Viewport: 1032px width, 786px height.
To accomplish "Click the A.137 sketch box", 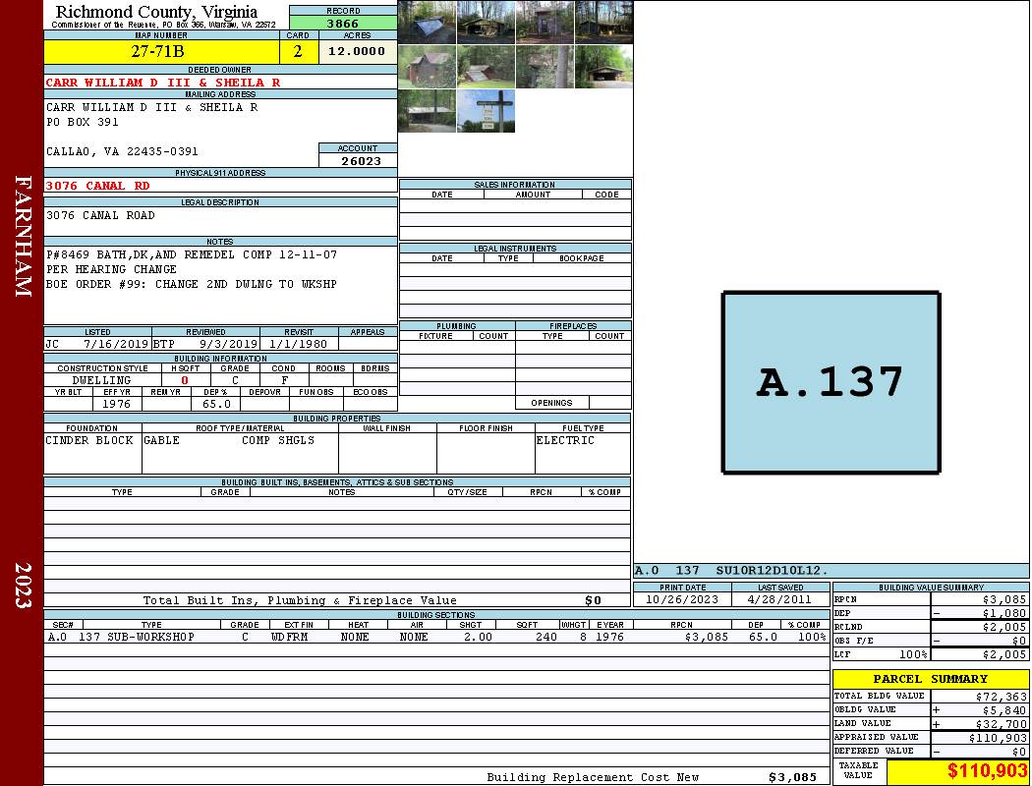I will point(831,382).
